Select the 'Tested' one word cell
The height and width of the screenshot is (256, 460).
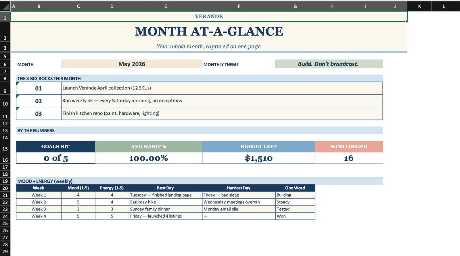[x=295, y=209]
